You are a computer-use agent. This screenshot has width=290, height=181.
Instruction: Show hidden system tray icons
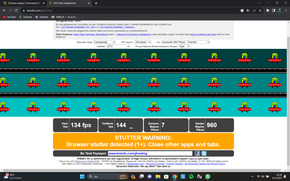point(252,176)
